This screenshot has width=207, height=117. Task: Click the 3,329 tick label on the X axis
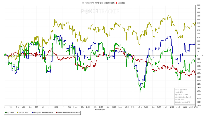click(x=140, y=107)
